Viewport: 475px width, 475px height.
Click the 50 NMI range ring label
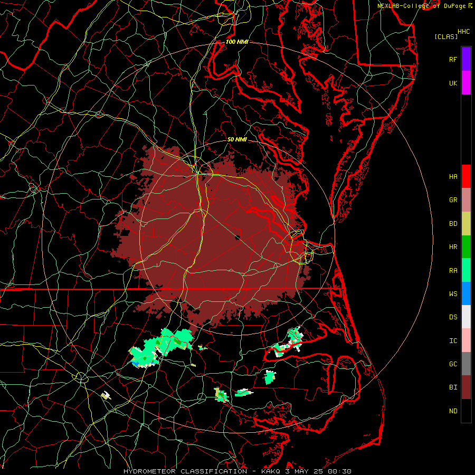[x=237, y=139]
